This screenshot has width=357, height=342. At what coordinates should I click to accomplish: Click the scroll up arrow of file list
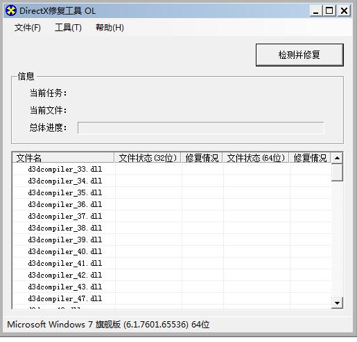[x=337, y=158]
